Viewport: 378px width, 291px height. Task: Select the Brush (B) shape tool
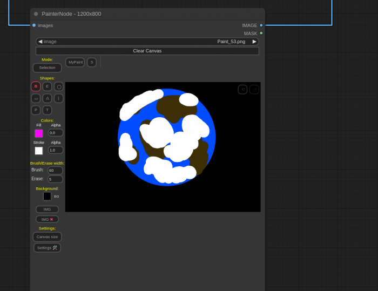(36, 86)
